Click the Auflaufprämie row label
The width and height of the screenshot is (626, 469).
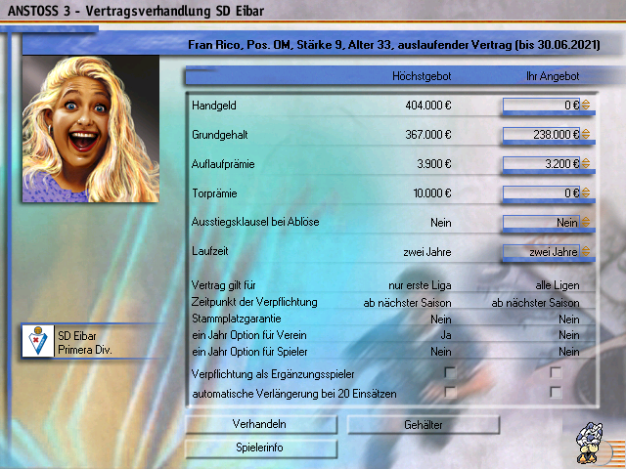coord(223,164)
